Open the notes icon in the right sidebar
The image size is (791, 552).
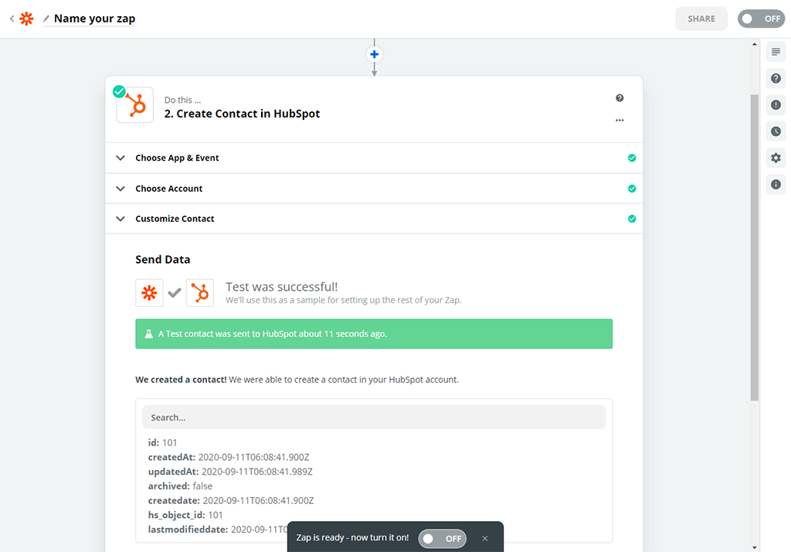click(x=776, y=52)
